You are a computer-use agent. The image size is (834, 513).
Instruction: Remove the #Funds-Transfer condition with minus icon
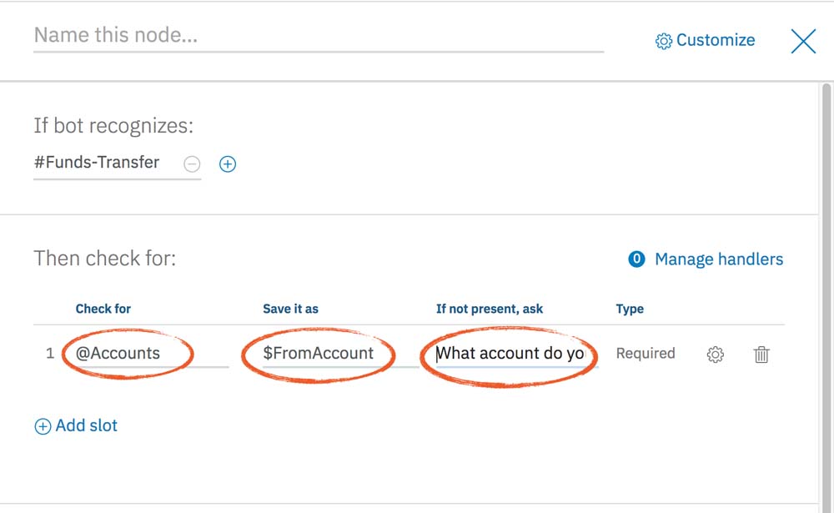point(192,164)
